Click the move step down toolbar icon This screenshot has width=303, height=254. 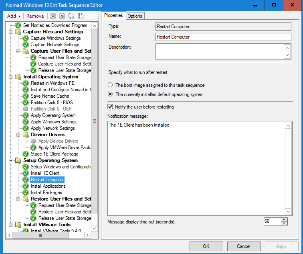click(80, 16)
